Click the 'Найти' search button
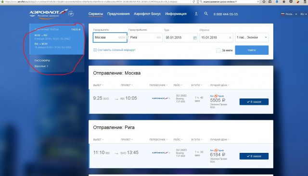The height and width of the screenshot is (176, 308). (252, 50)
